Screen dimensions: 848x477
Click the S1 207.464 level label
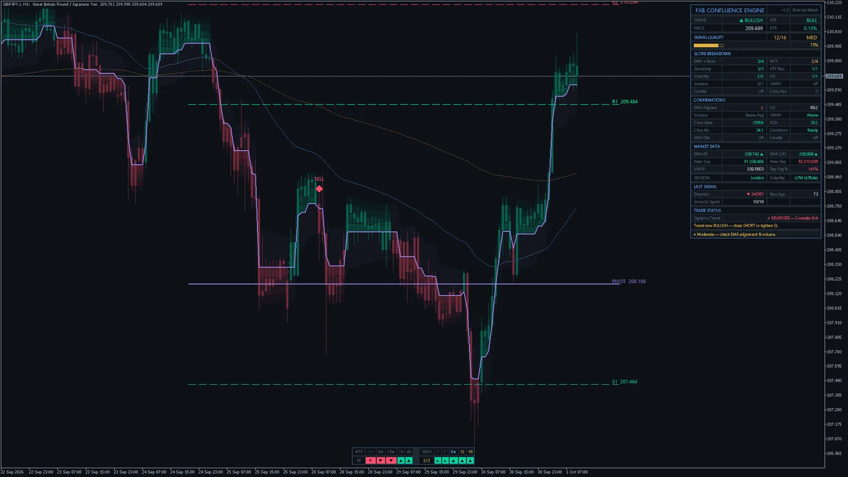click(x=624, y=382)
